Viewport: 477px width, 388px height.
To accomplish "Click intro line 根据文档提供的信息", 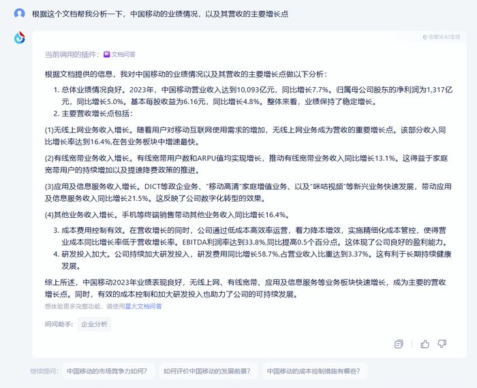I will [186, 74].
